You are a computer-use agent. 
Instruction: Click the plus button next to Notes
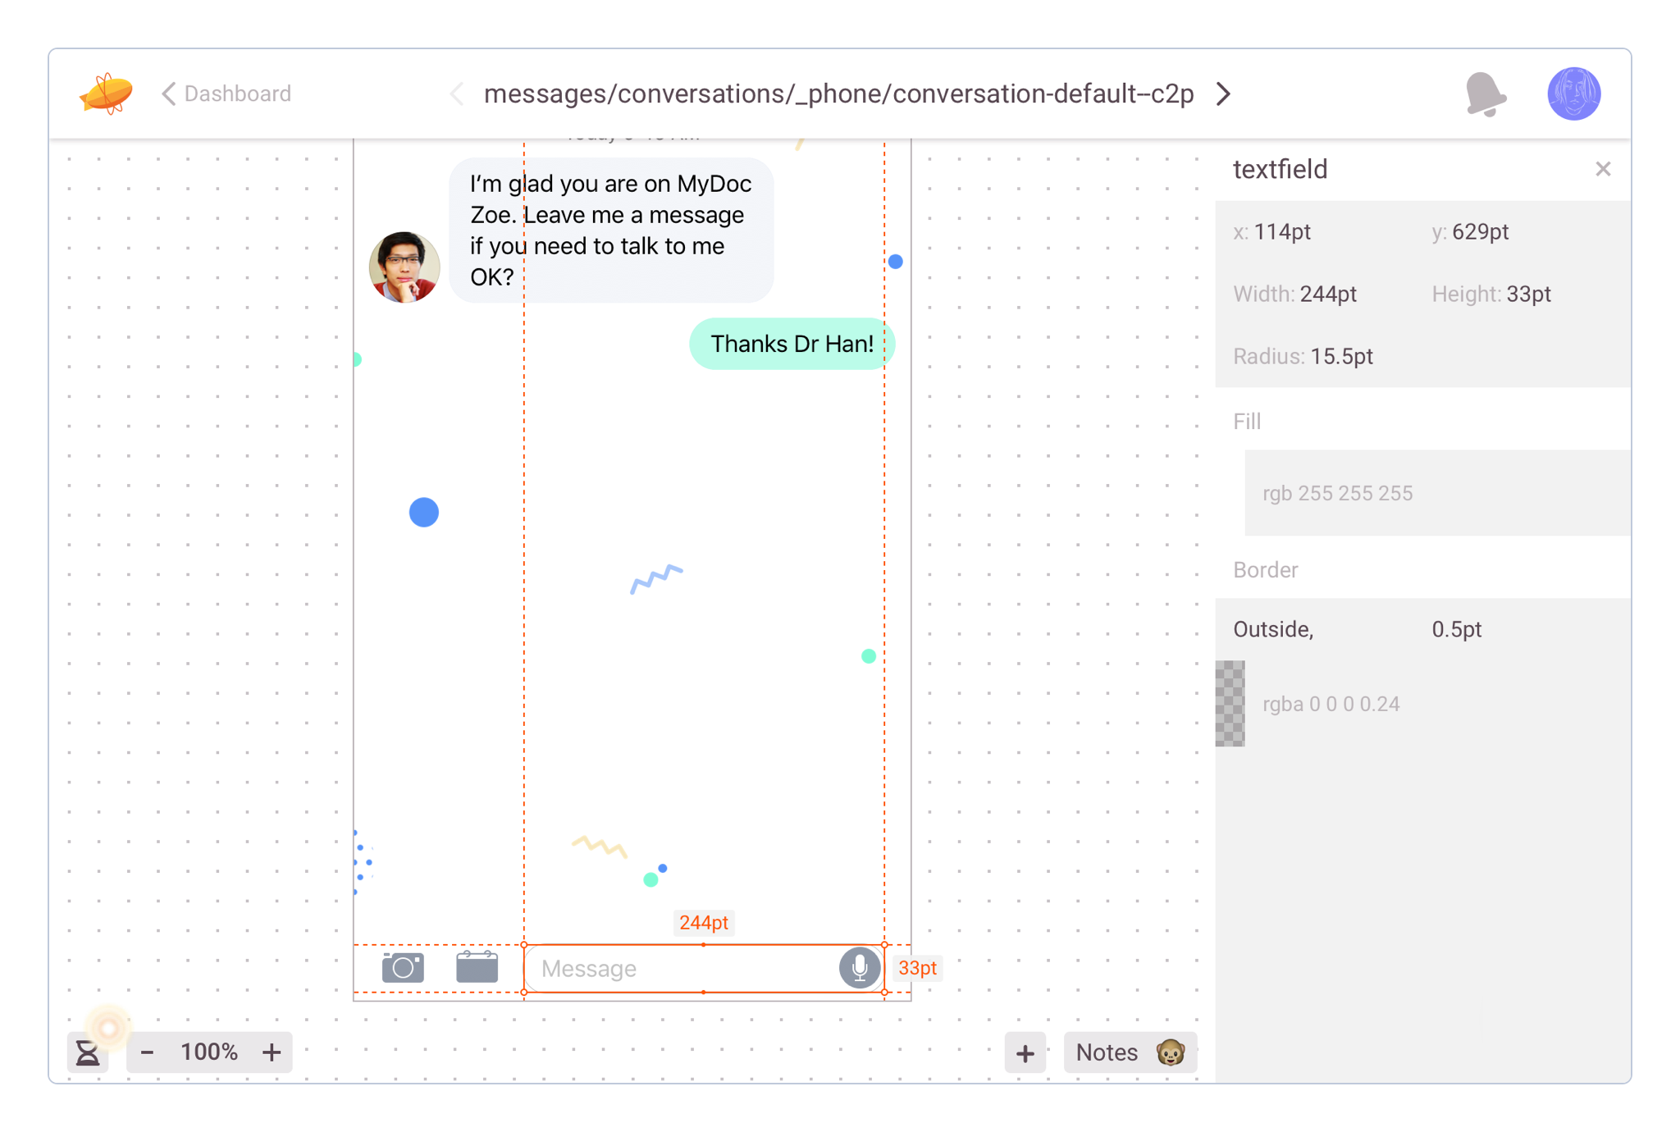tap(1025, 1053)
